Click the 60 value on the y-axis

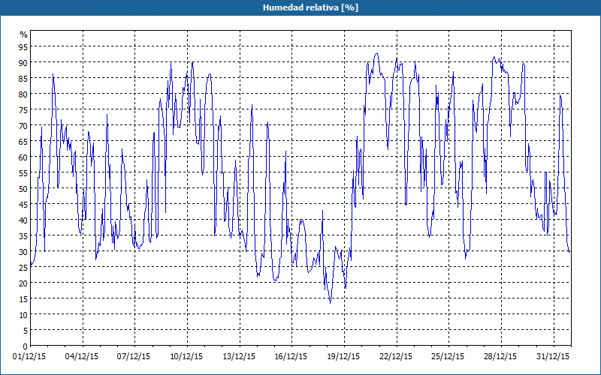point(23,157)
